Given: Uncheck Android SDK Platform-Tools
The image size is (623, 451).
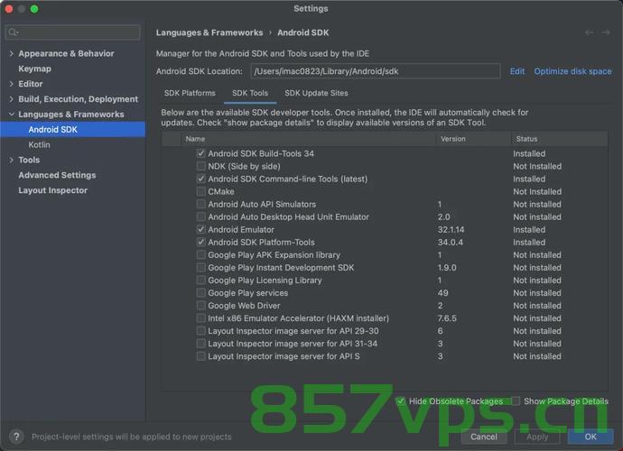Looking at the screenshot, I should click(x=201, y=242).
